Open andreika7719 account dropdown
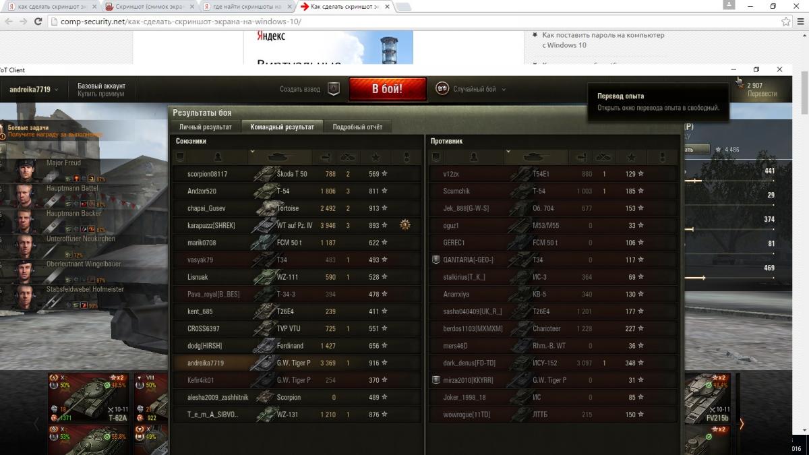The width and height of the screenshot is (809, 455). (34, 90)
